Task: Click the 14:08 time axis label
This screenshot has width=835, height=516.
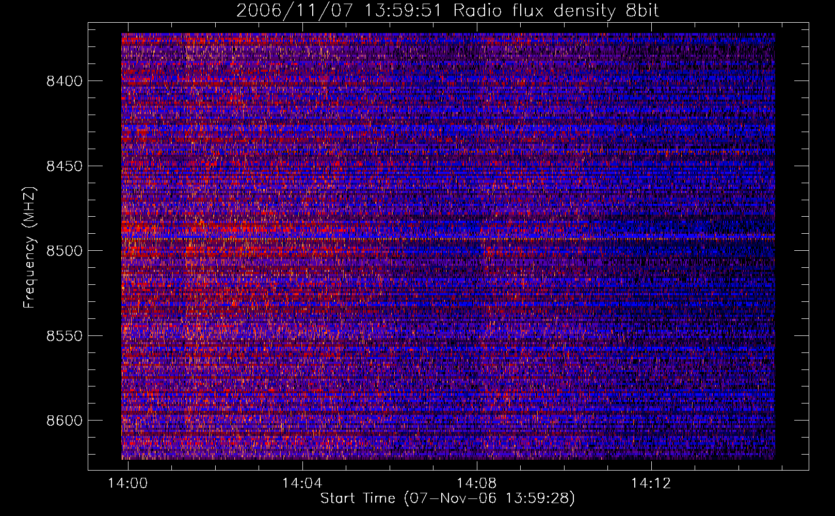Action: 476,483
